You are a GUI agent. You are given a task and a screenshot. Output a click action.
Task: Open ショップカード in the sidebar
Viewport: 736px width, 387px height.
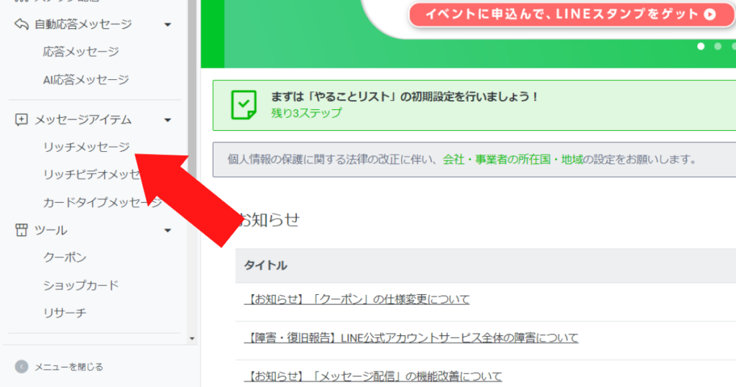pyautogui.click(x=80, y=285)
